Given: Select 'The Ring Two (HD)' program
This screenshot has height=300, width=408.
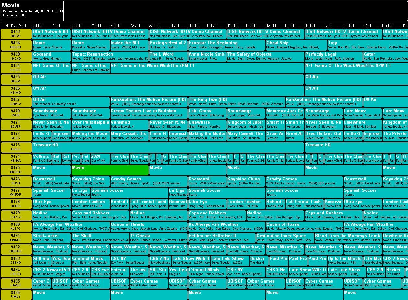Looking at the screenshot, I should point(237,102).
